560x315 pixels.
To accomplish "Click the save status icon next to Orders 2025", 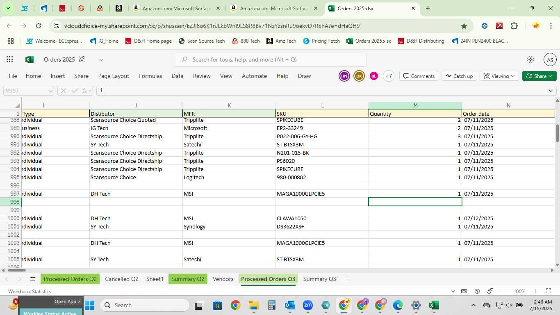I will click(x=82, y=59).
